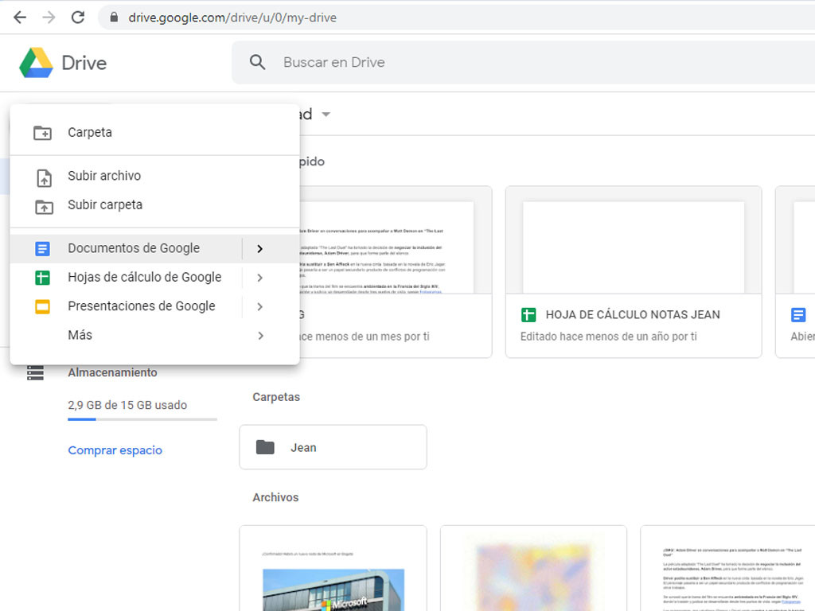Viewport: 815px width, 611px height.
Task: Click the search magnifier in Buscar en Drive
Action: pos(257,62)
